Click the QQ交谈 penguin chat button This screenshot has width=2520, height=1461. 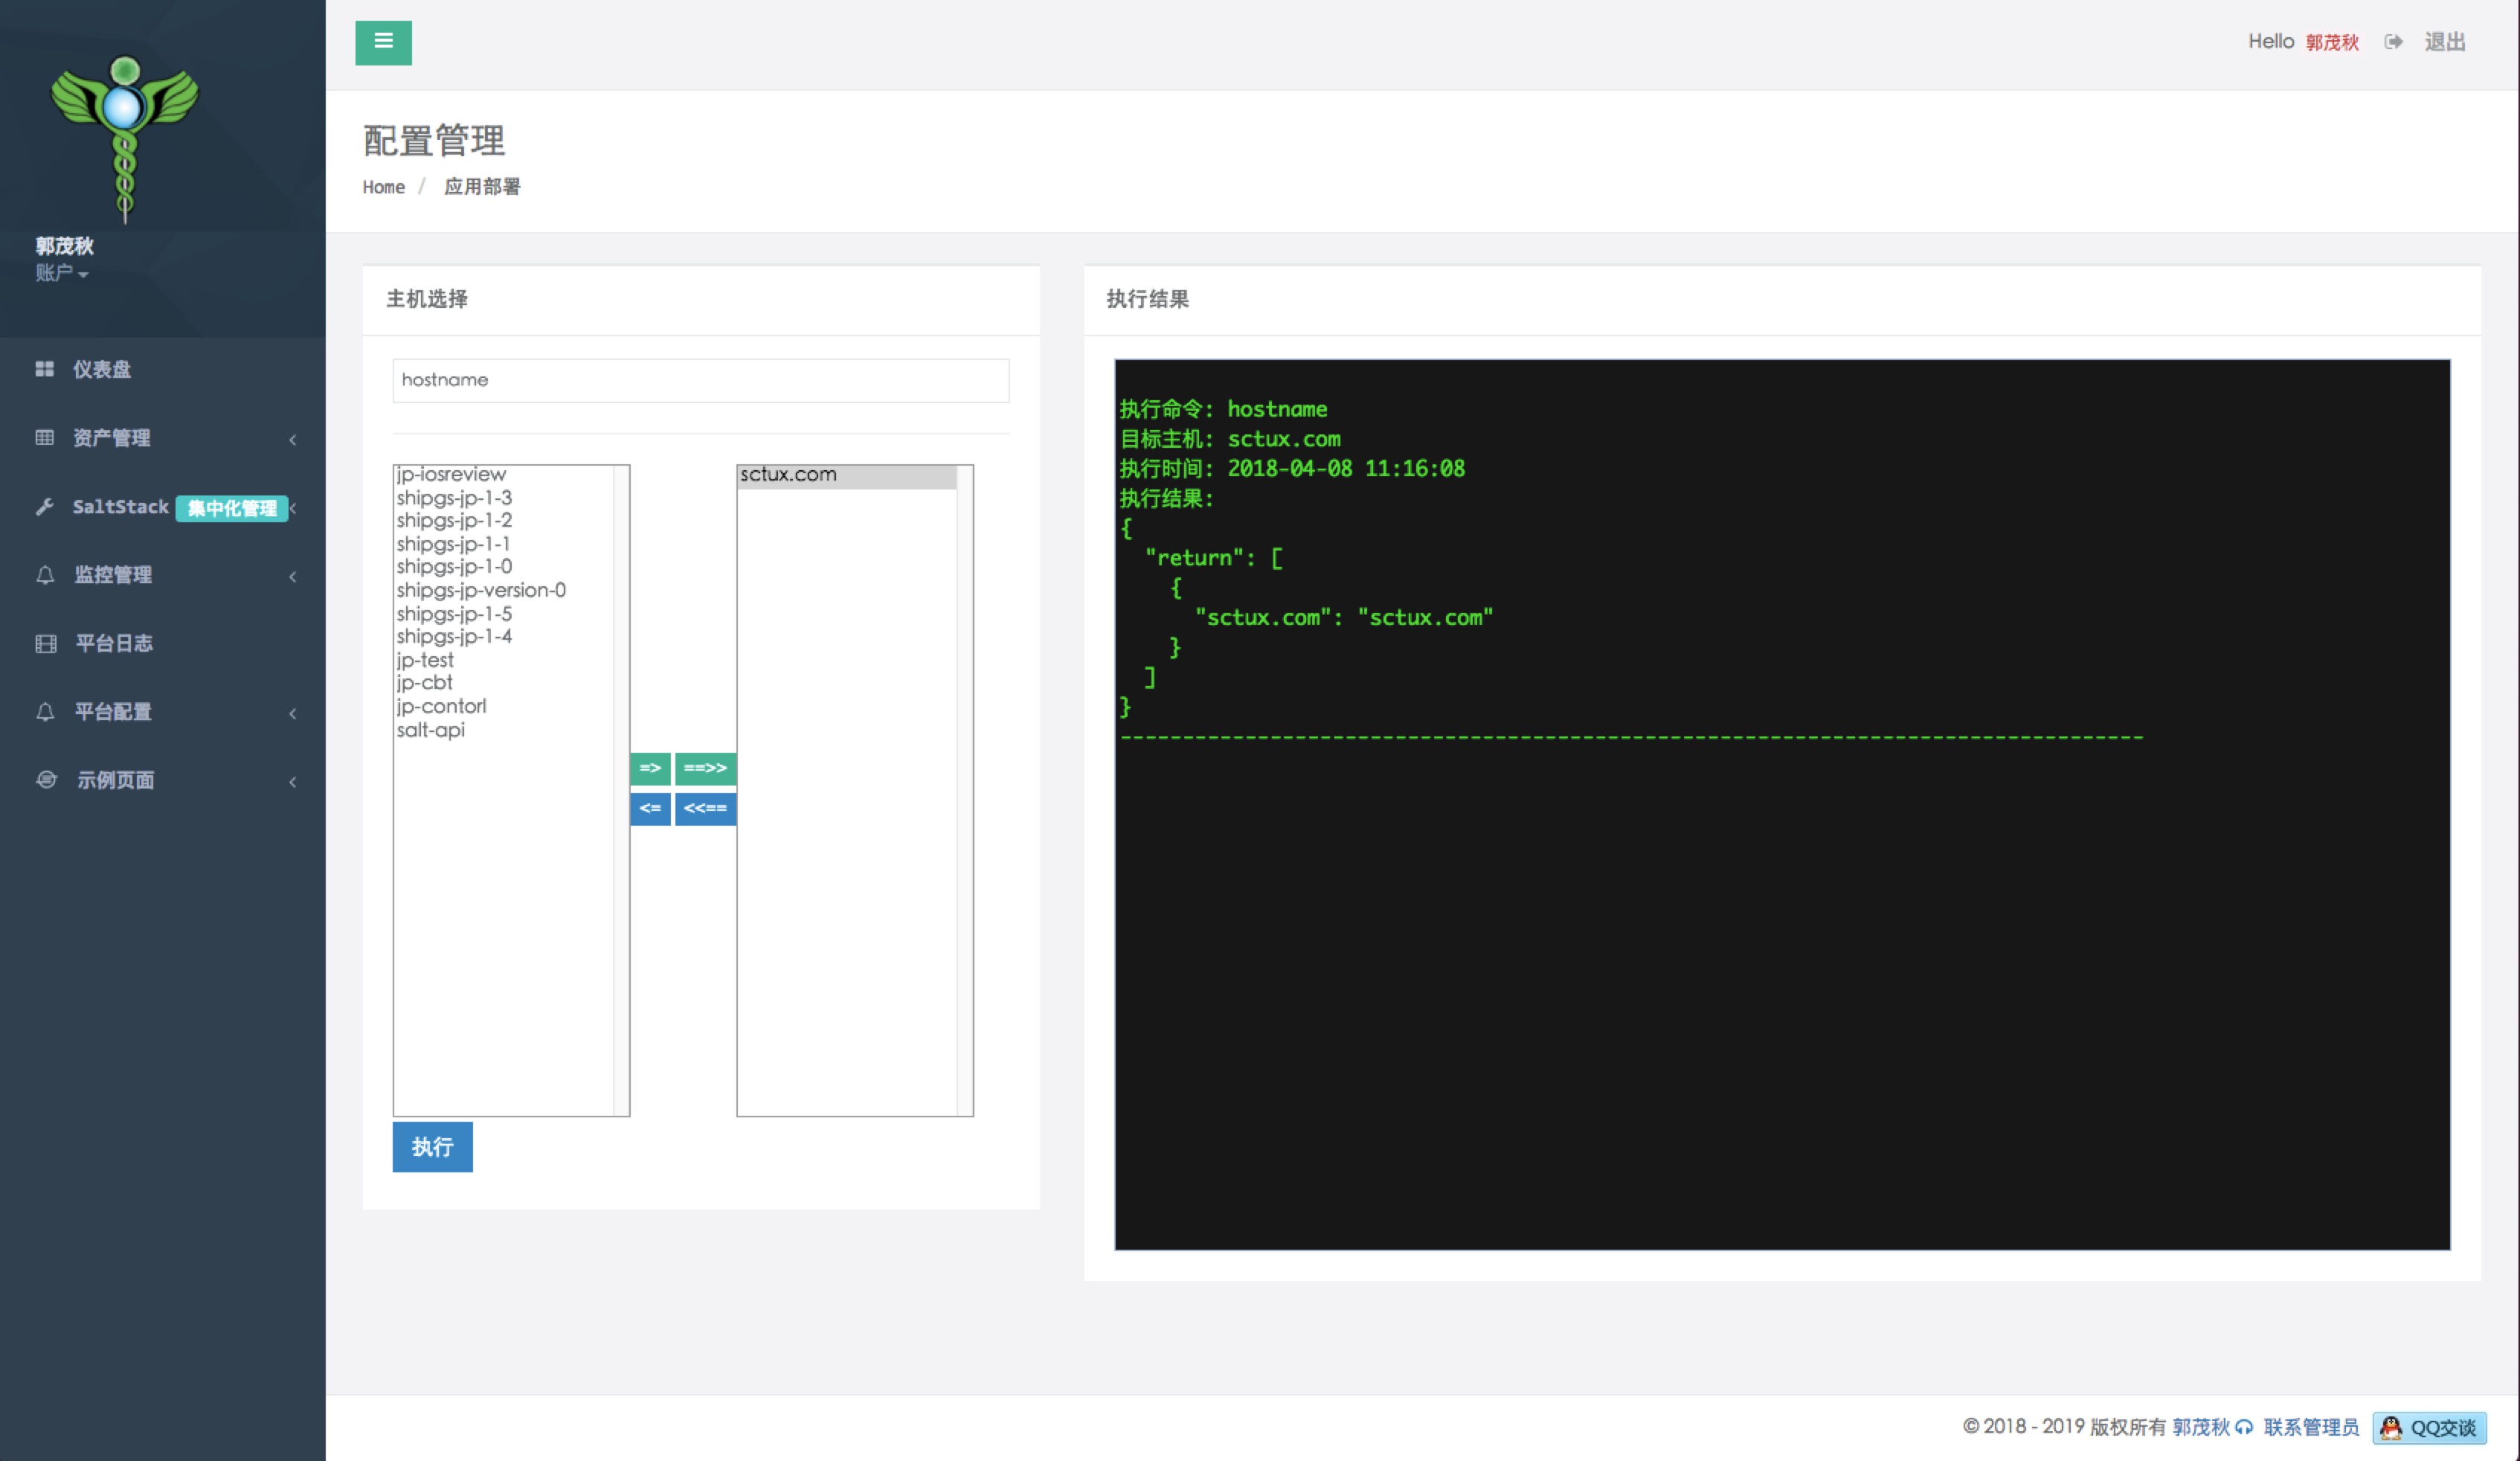click(x=2429, y=1427)
